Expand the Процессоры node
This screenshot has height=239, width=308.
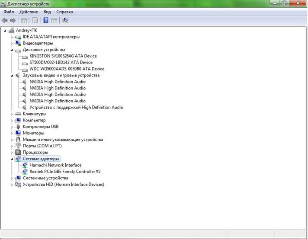(12, 153)
